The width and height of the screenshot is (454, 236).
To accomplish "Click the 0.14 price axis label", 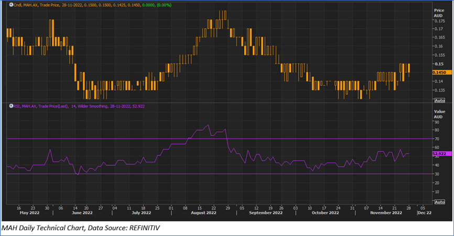I will pyautogui.click(x=439, y=81).
